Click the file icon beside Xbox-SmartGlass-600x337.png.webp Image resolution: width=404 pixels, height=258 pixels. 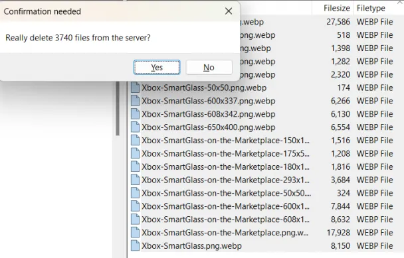135,101
